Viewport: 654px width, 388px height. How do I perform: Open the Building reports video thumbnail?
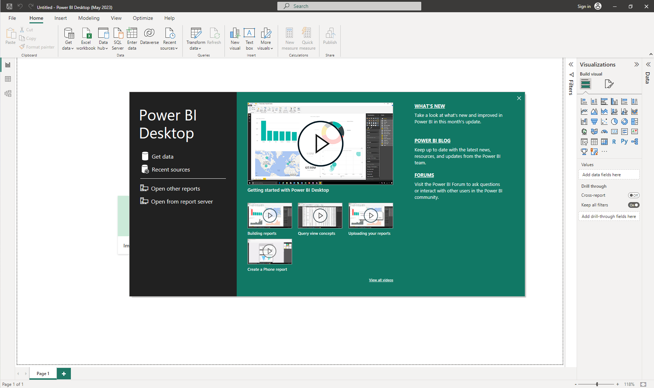coord(270,215)
